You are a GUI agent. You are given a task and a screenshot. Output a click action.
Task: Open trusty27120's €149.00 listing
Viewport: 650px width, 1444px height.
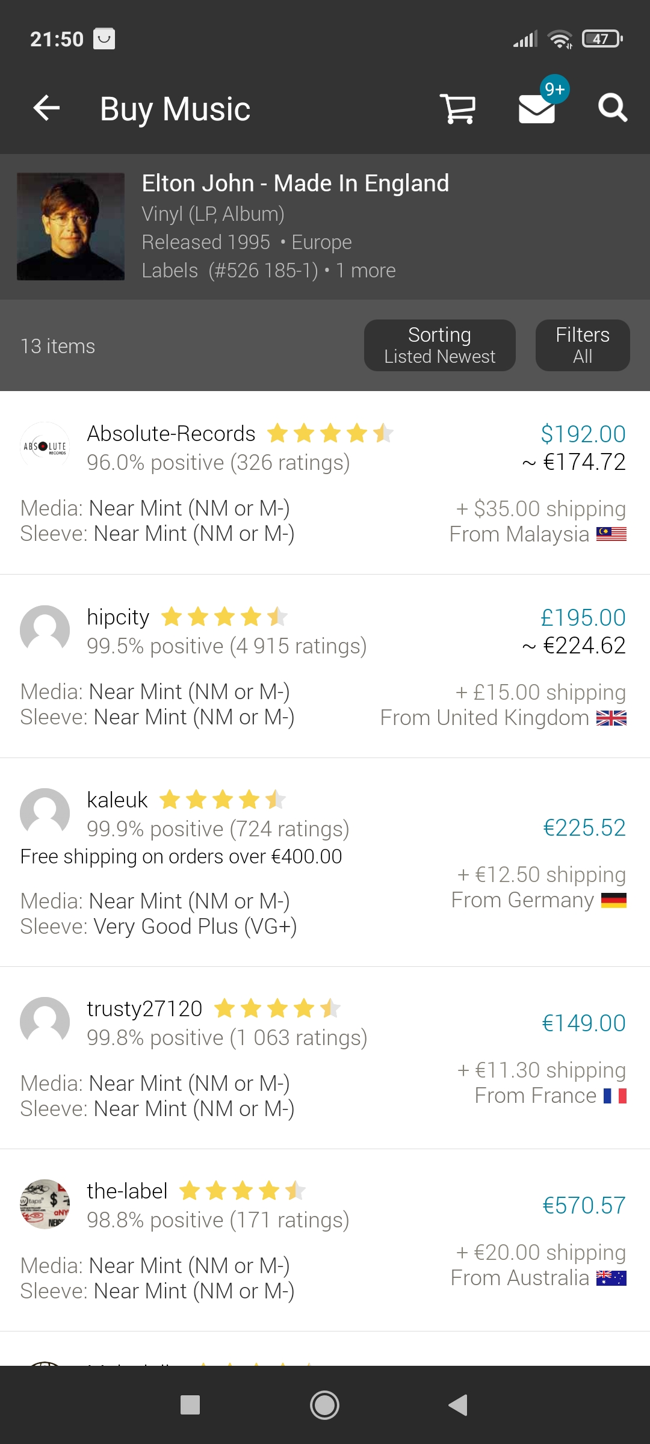[x=584, y=1023]
